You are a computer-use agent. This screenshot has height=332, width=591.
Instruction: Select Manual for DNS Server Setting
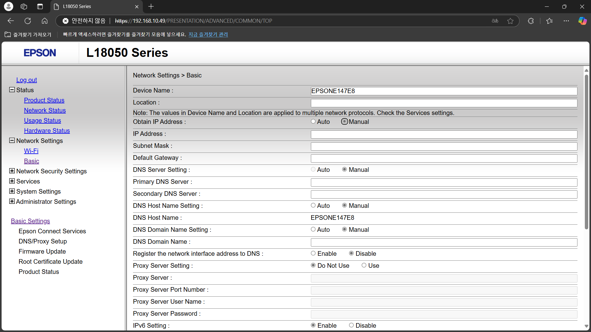coord(344,169)
